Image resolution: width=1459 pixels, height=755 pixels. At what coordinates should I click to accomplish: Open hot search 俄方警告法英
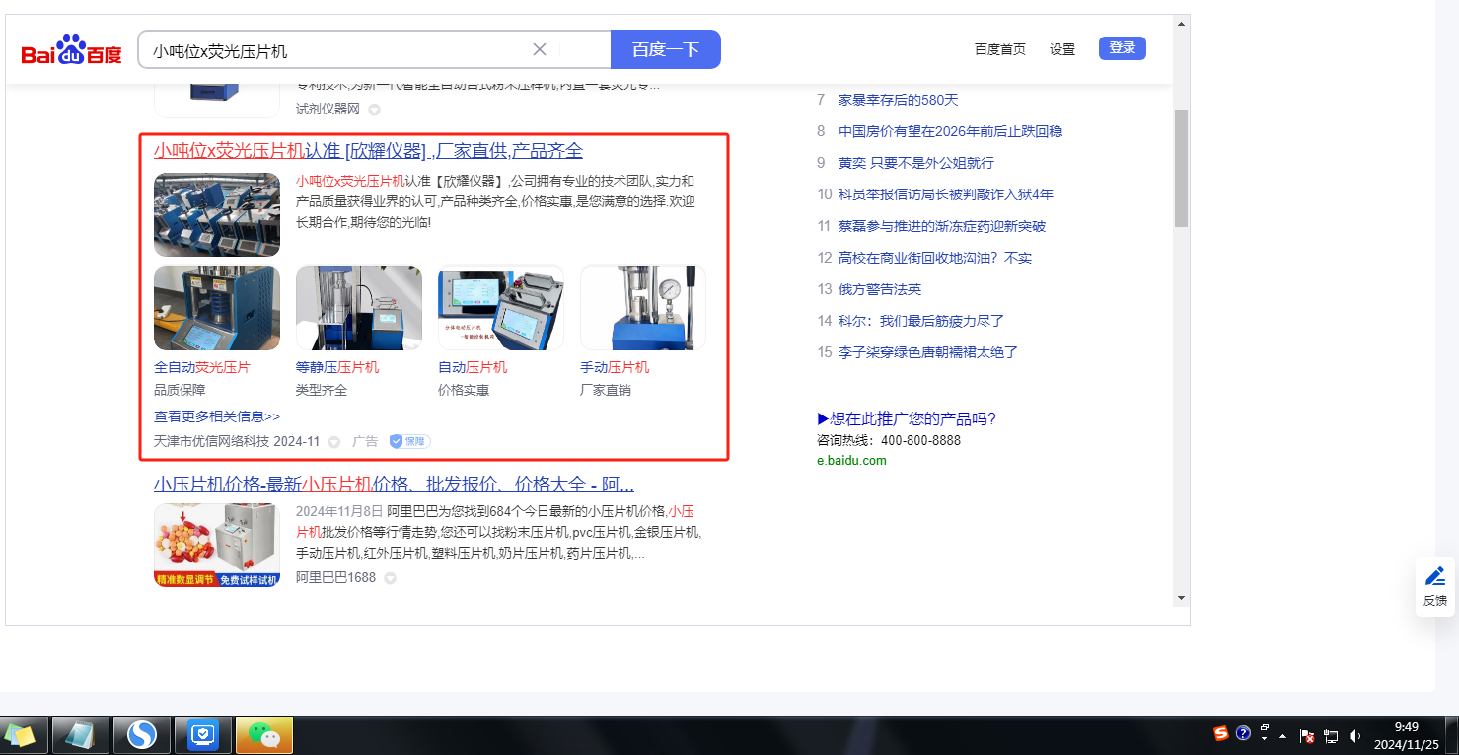tap(880, 289)
